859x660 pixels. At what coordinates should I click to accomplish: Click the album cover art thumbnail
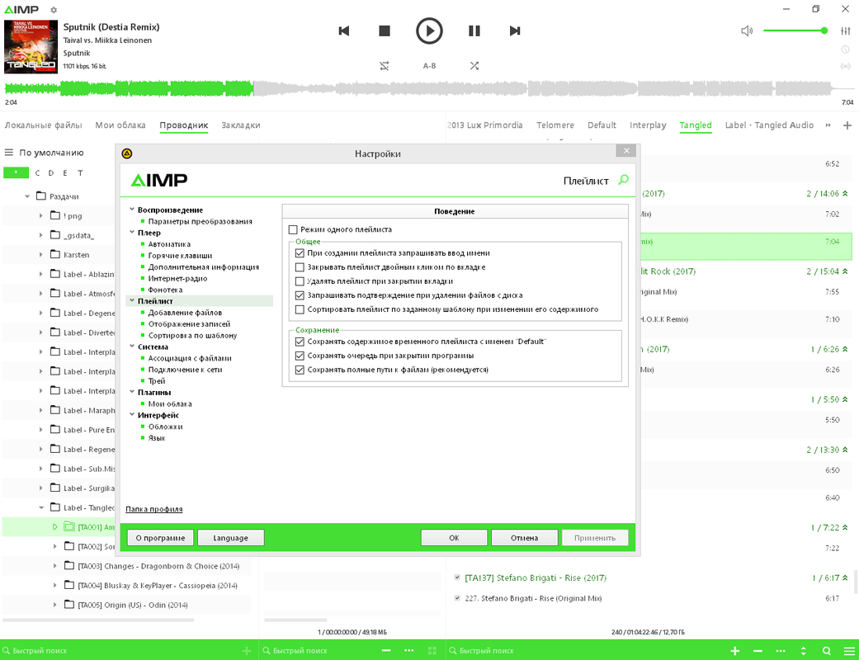click(x=31, y=46)
